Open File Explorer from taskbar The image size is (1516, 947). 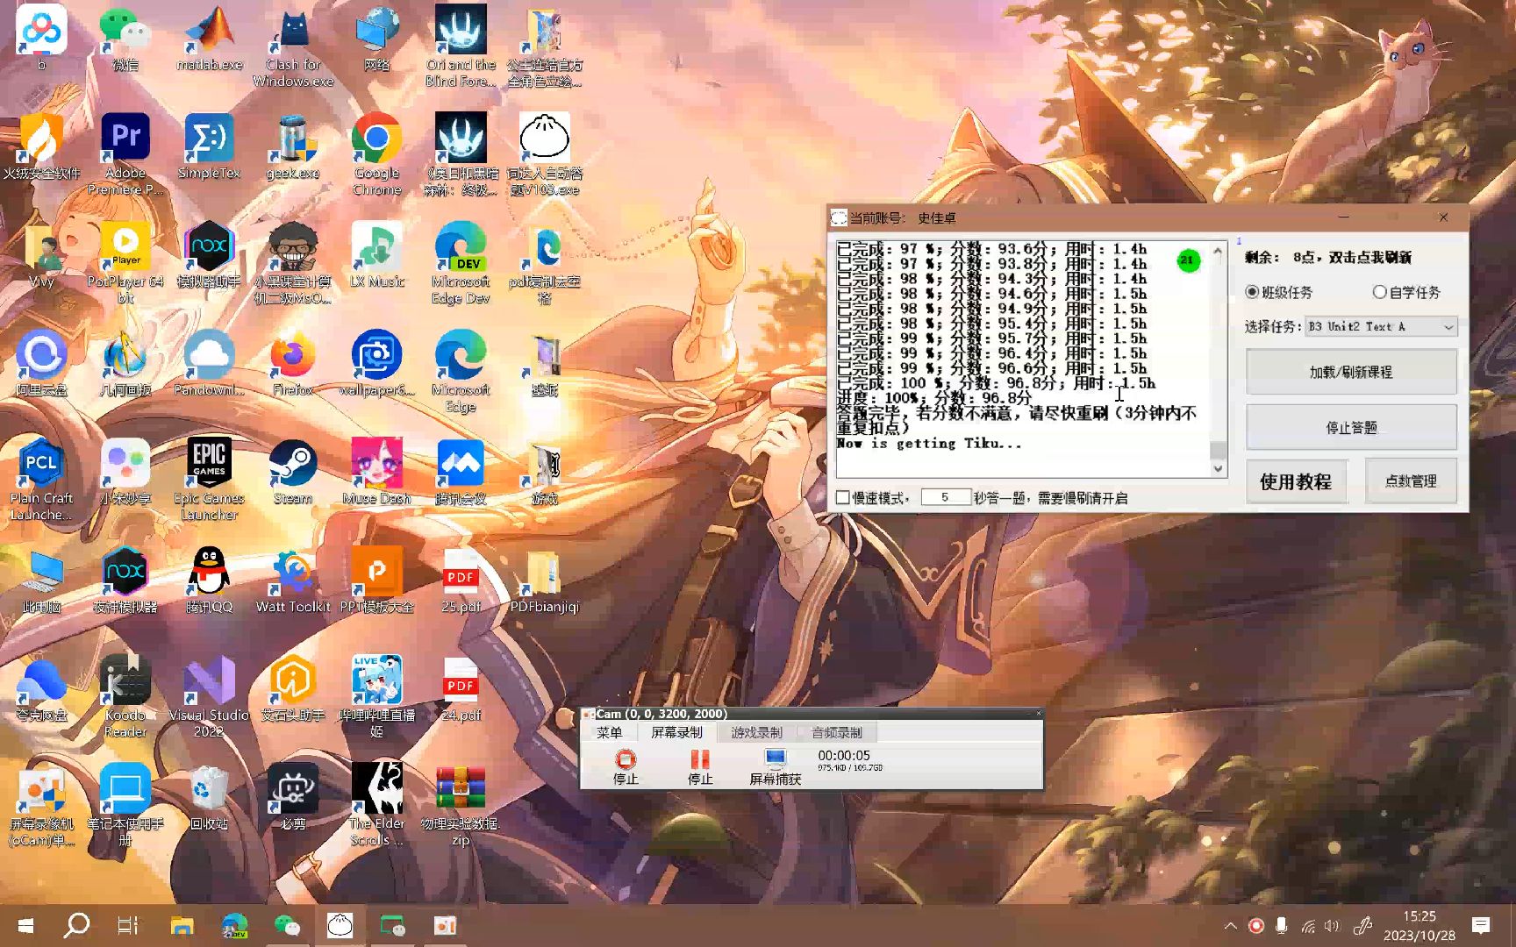[x=182, y=926]
